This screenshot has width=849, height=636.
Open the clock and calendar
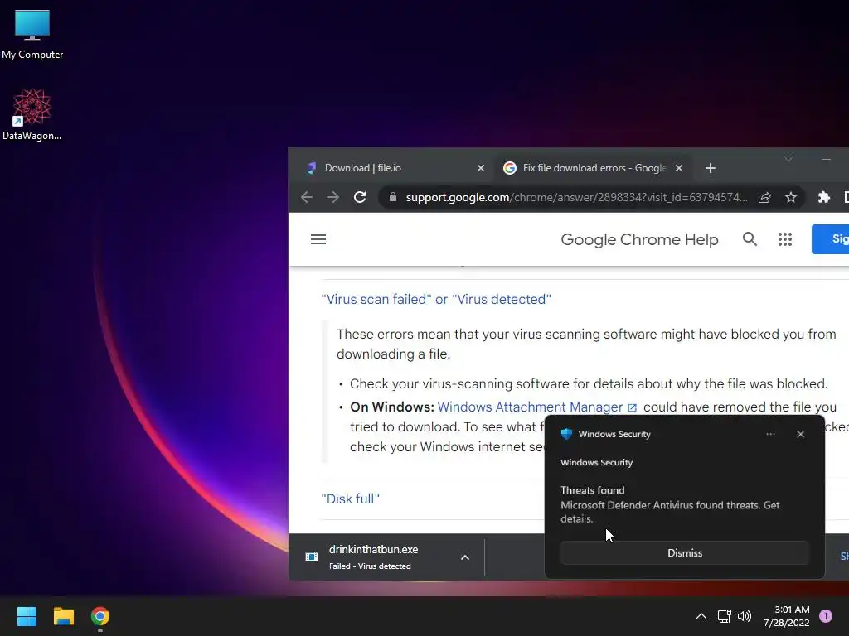[x=787, y=616]
